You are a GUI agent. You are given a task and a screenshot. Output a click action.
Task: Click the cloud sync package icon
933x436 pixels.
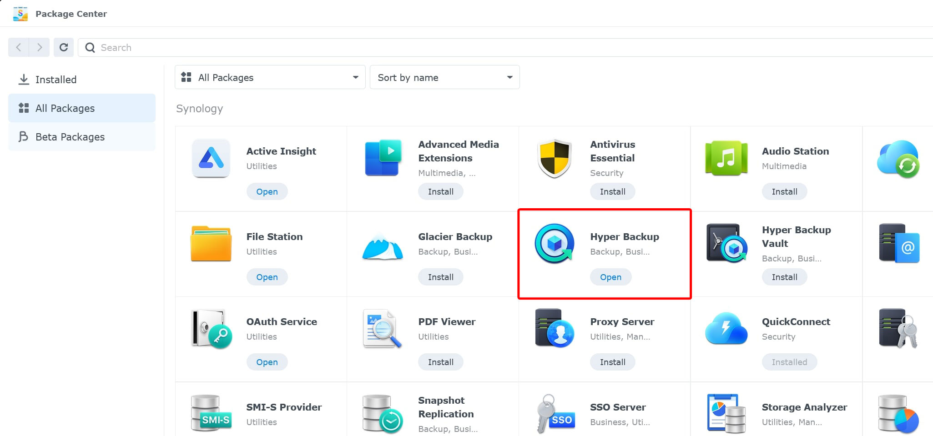pos(898,159)
